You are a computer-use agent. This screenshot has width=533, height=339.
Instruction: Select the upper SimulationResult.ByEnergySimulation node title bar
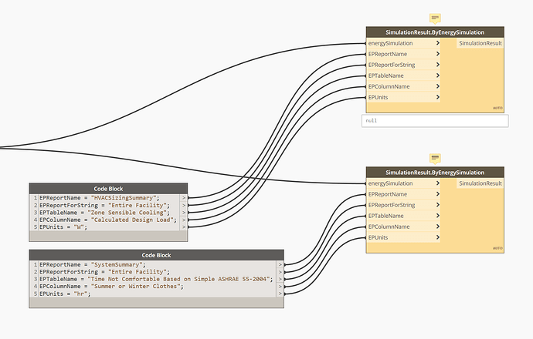coord(435,32)
